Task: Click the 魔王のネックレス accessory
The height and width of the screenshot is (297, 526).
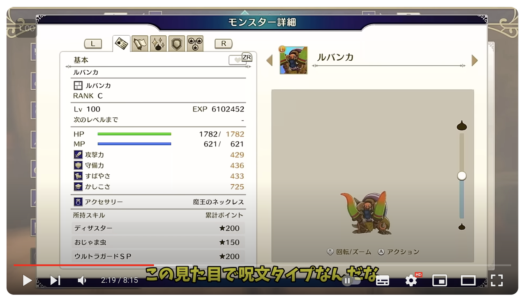Action: [219, 202]
